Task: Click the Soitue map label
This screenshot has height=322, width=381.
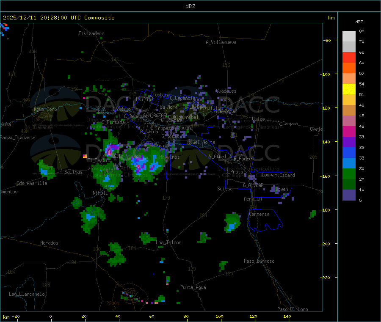Action: click(225, 189)
